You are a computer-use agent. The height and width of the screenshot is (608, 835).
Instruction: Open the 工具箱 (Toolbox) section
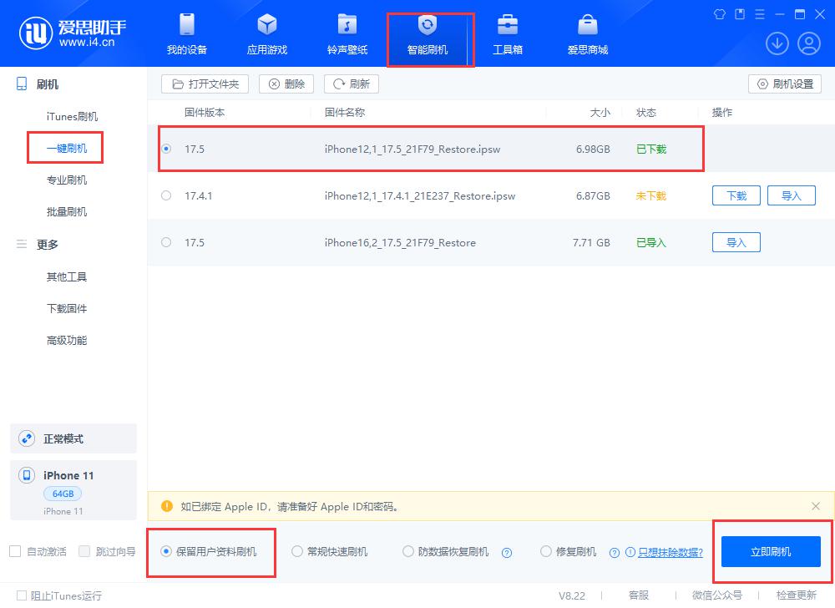click(x=509, y=33)
